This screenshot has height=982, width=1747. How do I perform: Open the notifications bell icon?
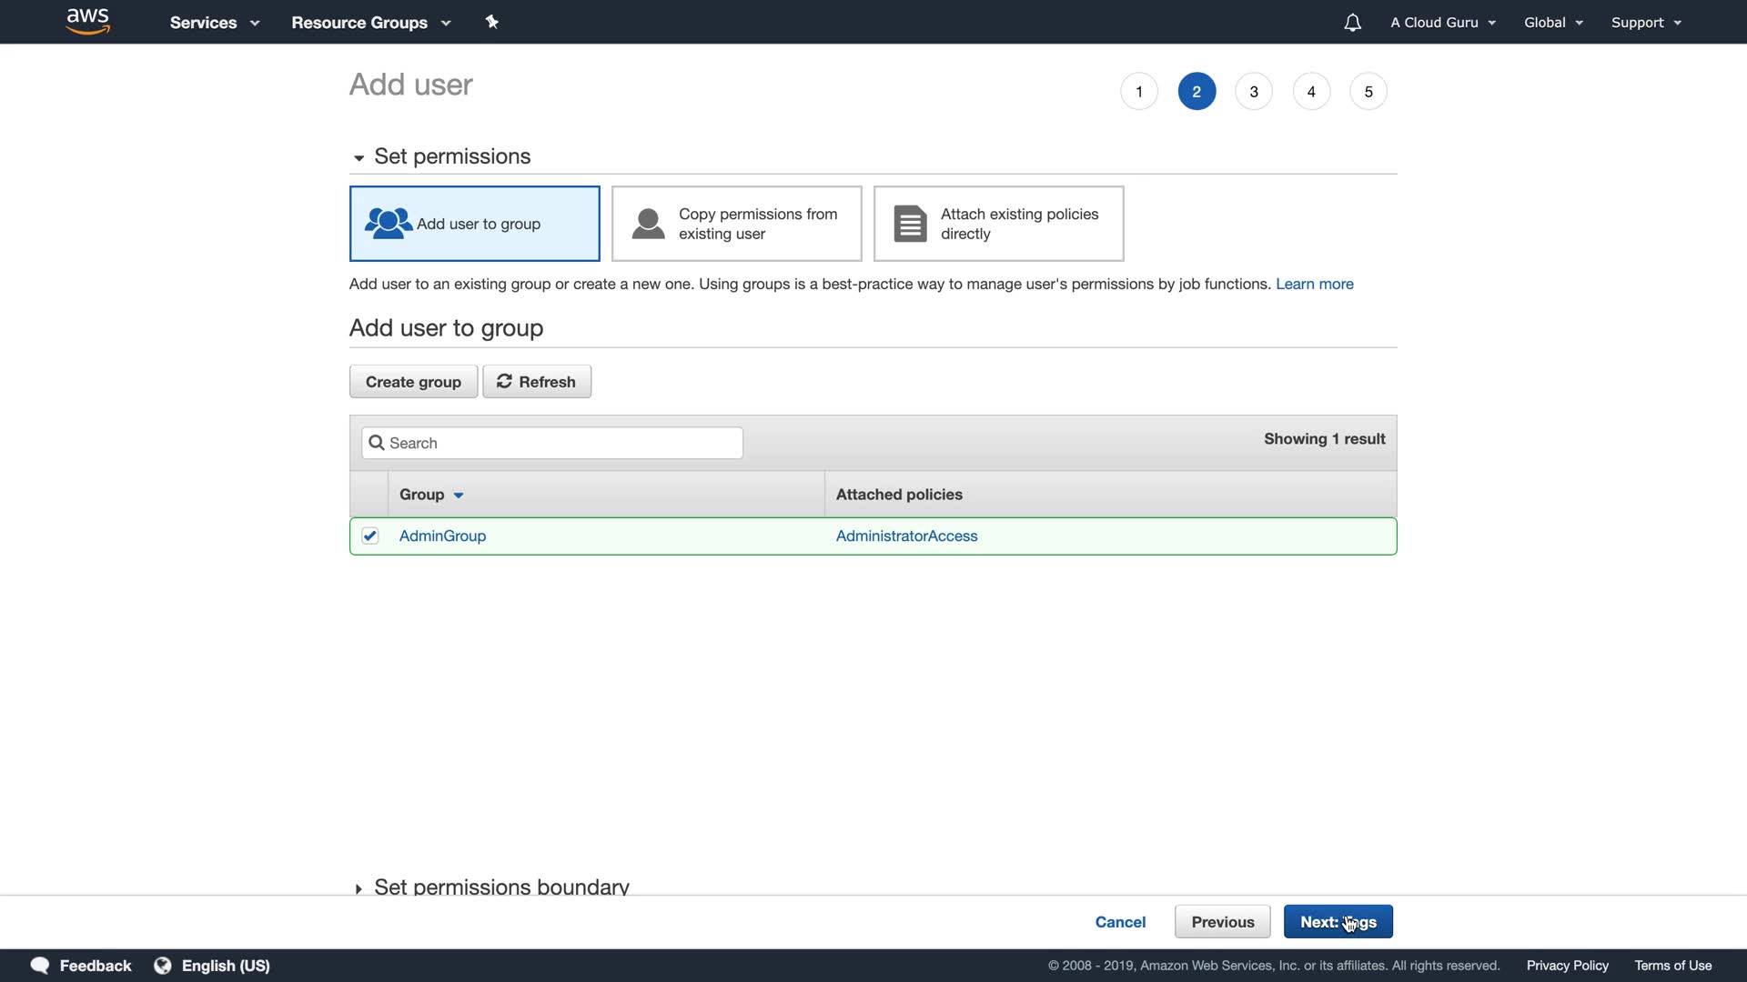click(1352, 23)
